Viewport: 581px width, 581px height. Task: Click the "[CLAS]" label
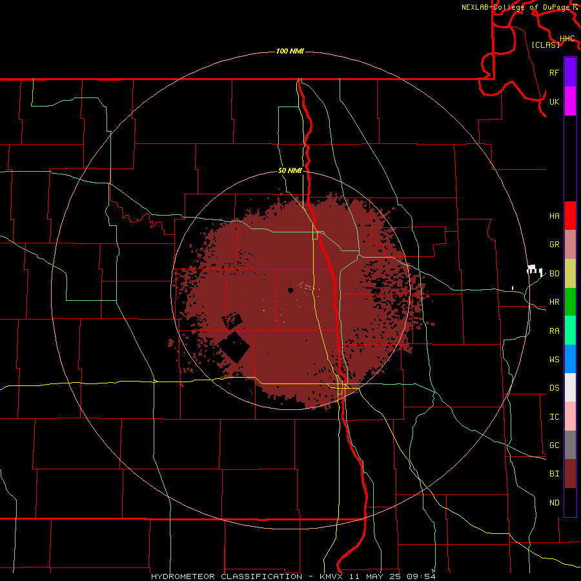tap(545, 45)
